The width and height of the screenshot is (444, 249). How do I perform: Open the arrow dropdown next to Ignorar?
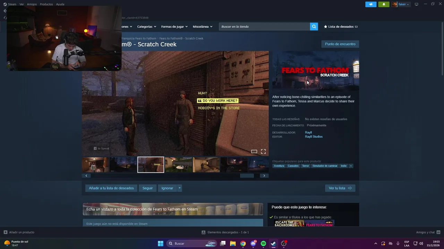[179, 188]
